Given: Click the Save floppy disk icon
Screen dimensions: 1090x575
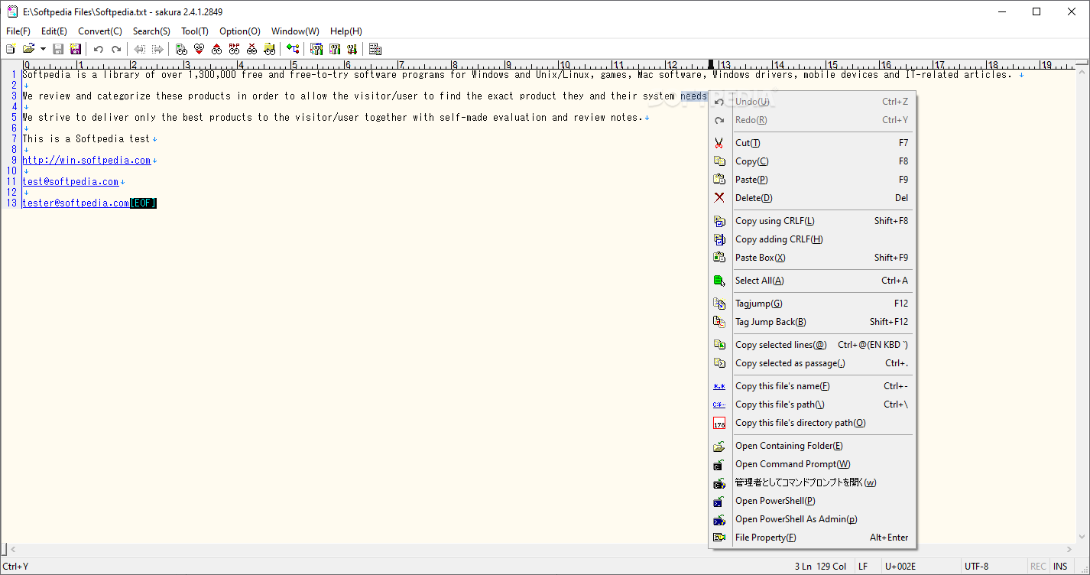Looking at the screenshot, I should point(58,49).
